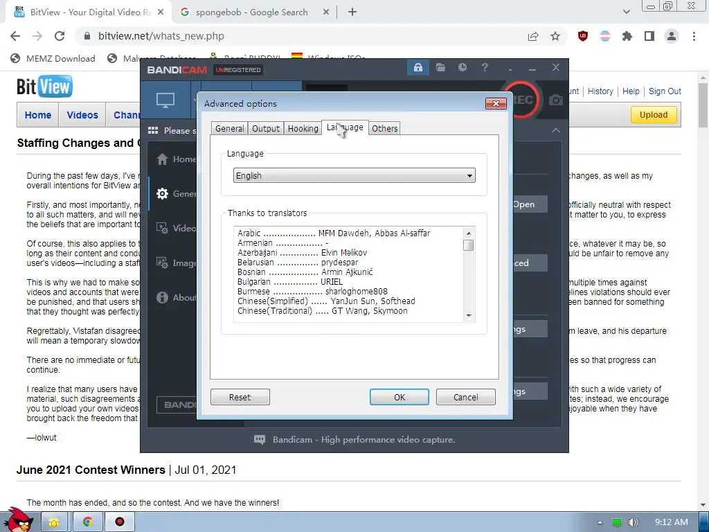Open the file explorer icon on taskbar

tap(54, 522)
